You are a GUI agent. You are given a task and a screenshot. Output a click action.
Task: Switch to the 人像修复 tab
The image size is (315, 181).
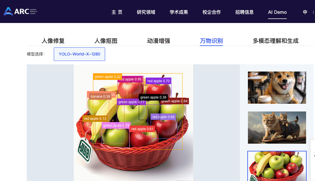click(x=53, y=41)
